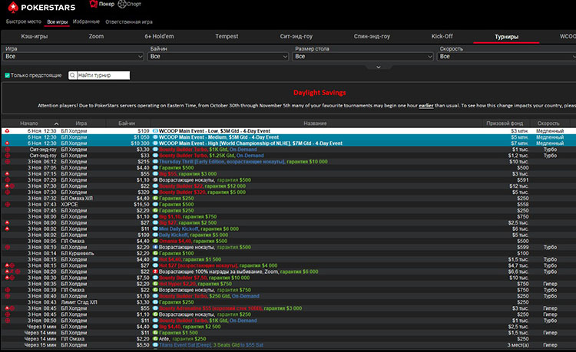Open the Ответственная игра link
This screenshot has height=352, width=576.
click(x=129, y=22)
